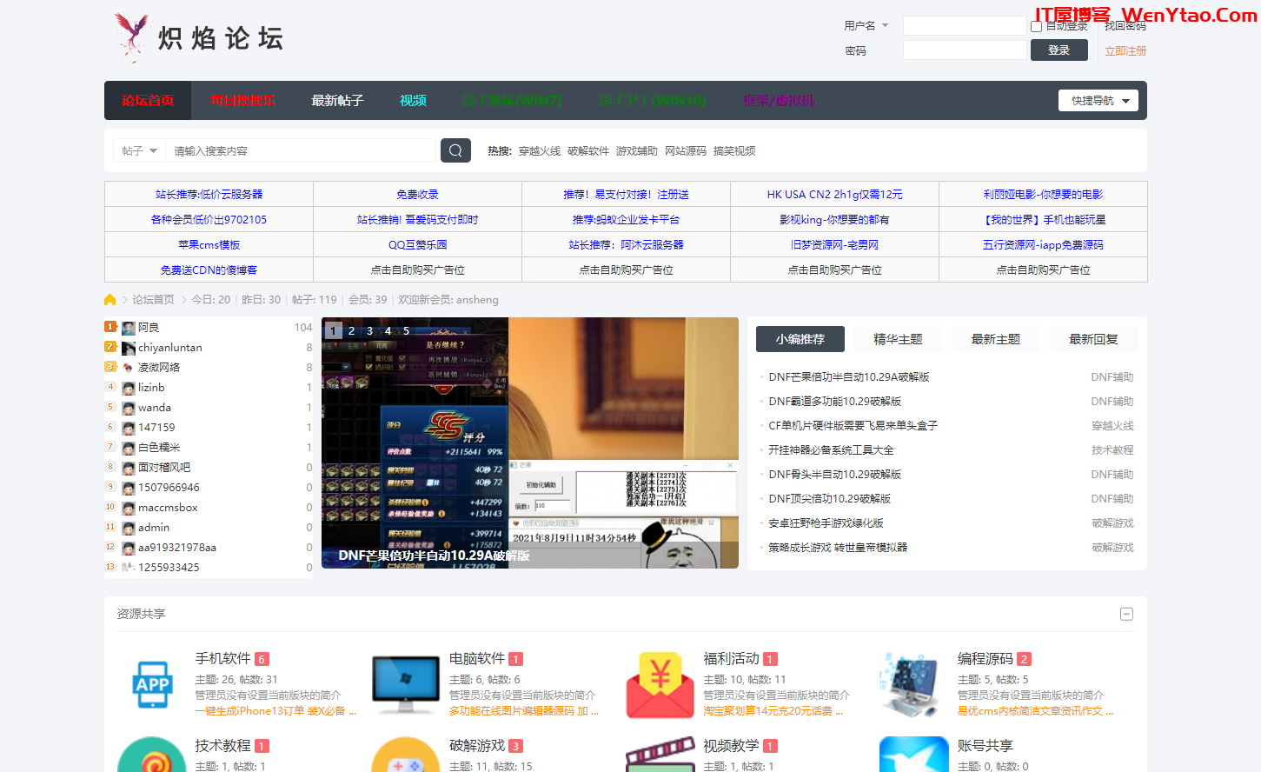Click avatar of user 凌微网络
The height and width of the screenshot is (772, 1261).
tap(129, 368)
